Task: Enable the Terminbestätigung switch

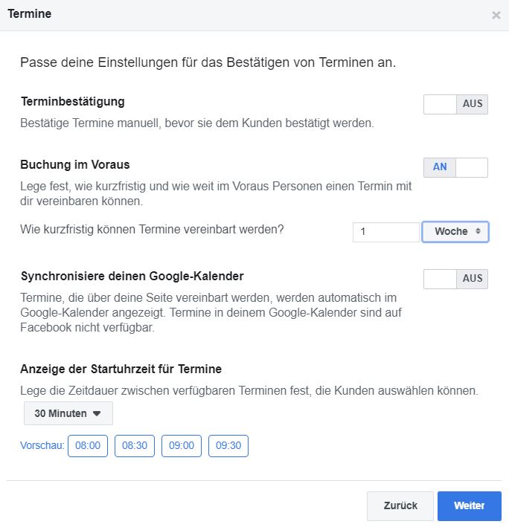Action: [x=455, y=104]
